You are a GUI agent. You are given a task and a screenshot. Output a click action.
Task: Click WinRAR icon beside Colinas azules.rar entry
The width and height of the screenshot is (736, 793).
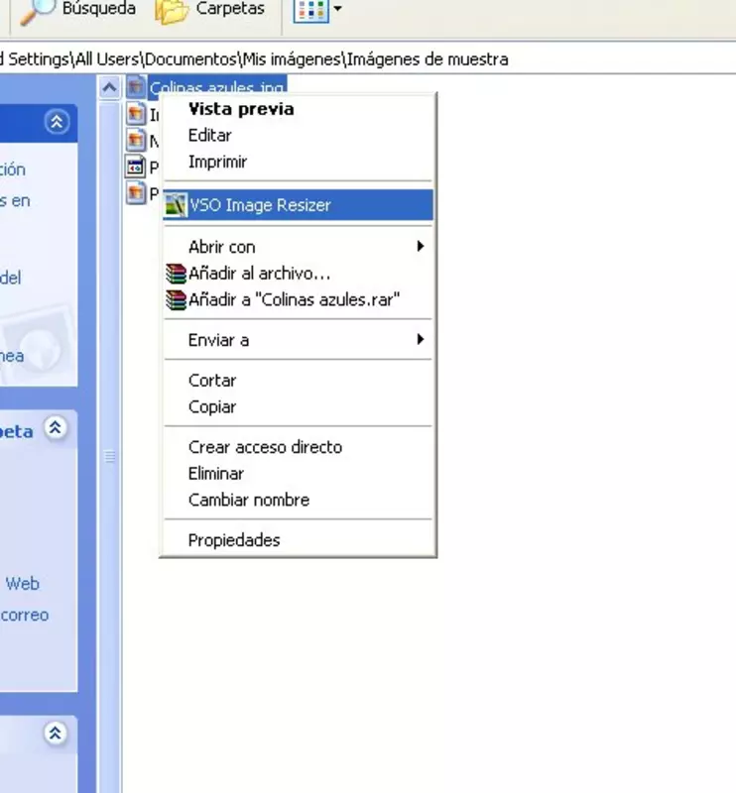coord(176,300)
